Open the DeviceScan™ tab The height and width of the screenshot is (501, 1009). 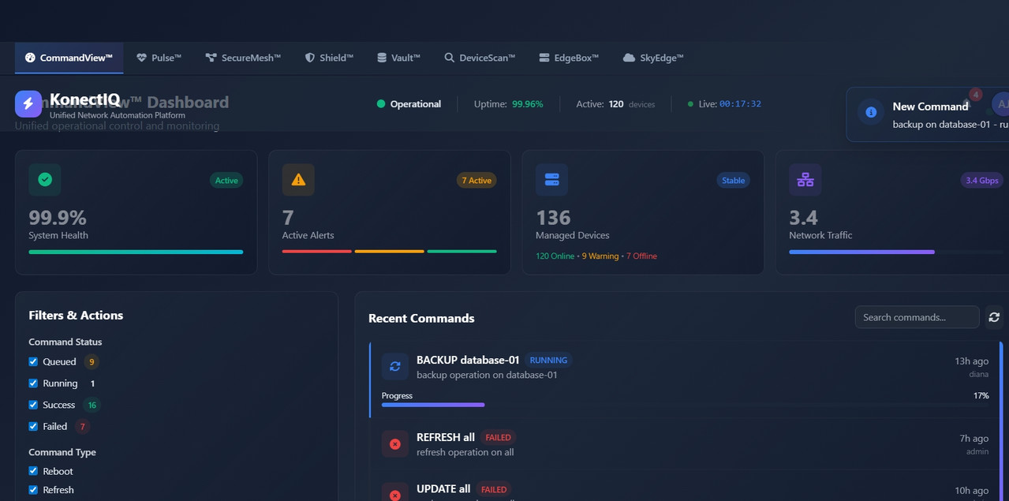(x=479, y=58)
